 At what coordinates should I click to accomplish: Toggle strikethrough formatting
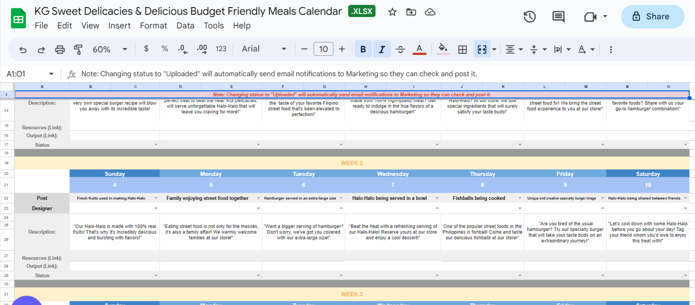click(x=400, y=49)
